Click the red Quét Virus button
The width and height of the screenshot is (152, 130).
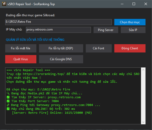(21, 59)
